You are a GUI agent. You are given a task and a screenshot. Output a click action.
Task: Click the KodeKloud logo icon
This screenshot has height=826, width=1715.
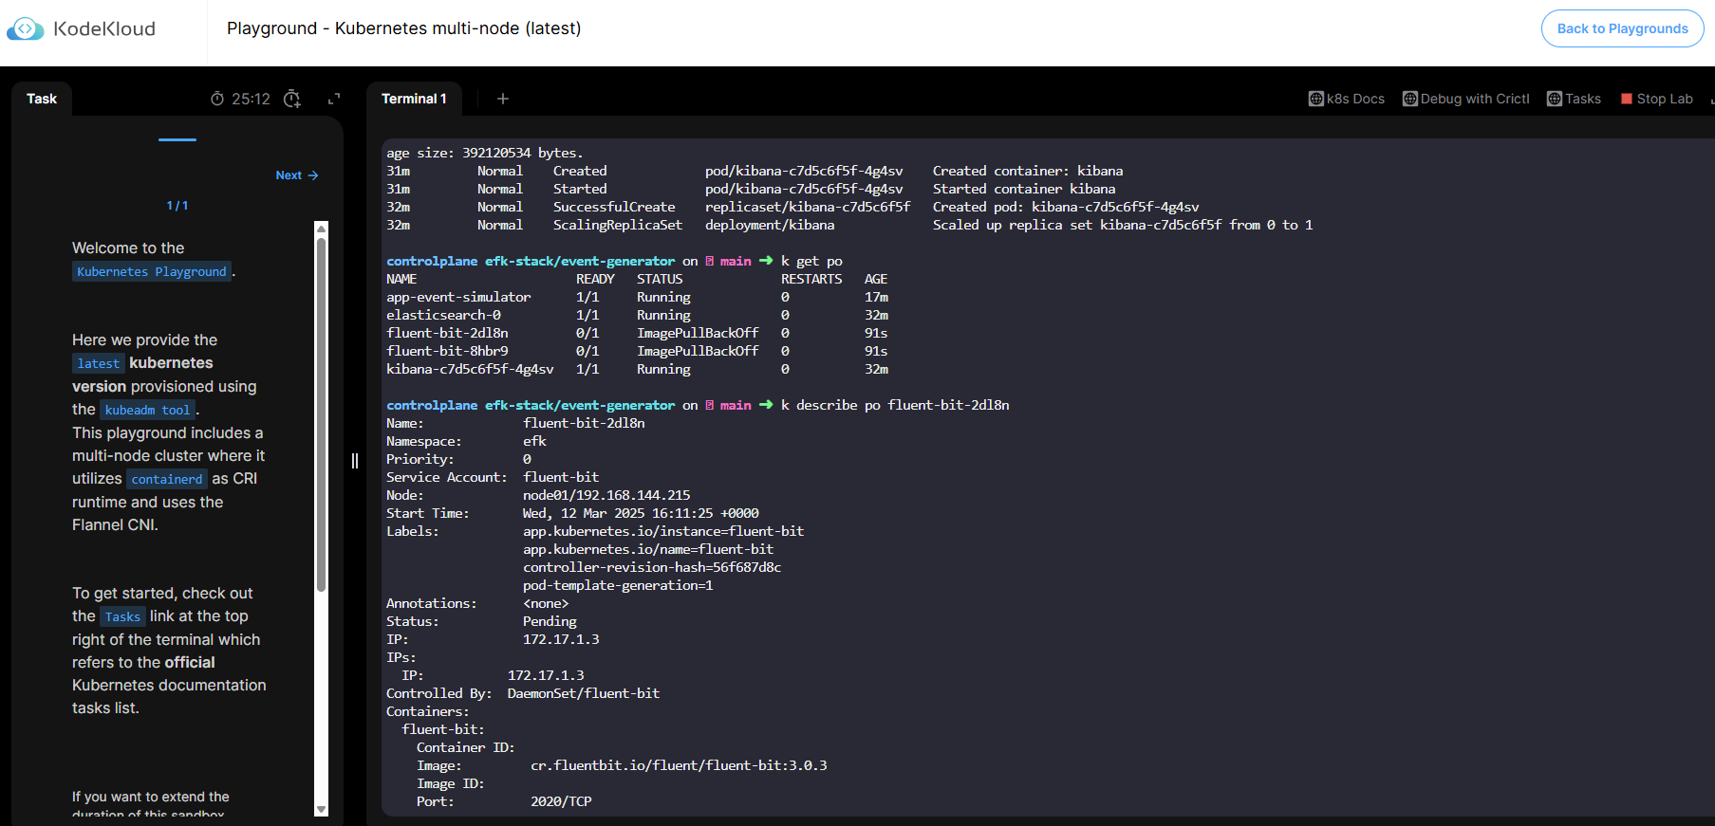point(26,29)
